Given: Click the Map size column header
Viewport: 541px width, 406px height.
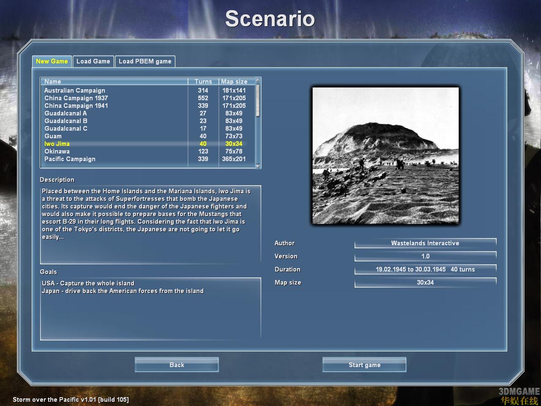Looking at the screenshot, I should tap(235, 81).
